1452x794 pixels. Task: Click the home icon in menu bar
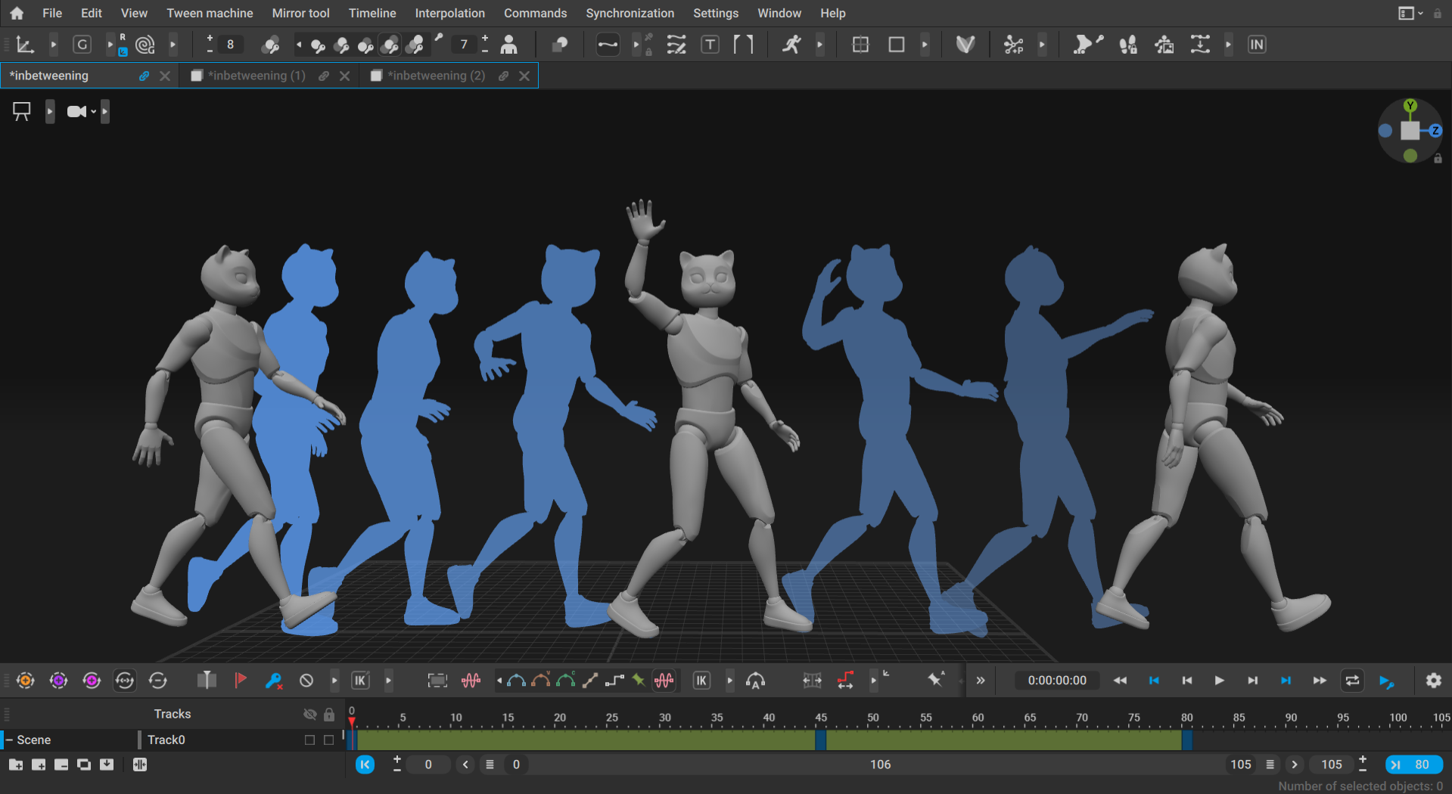[x=17, y=13]
